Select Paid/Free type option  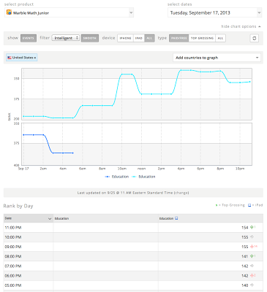coord(179,38)
